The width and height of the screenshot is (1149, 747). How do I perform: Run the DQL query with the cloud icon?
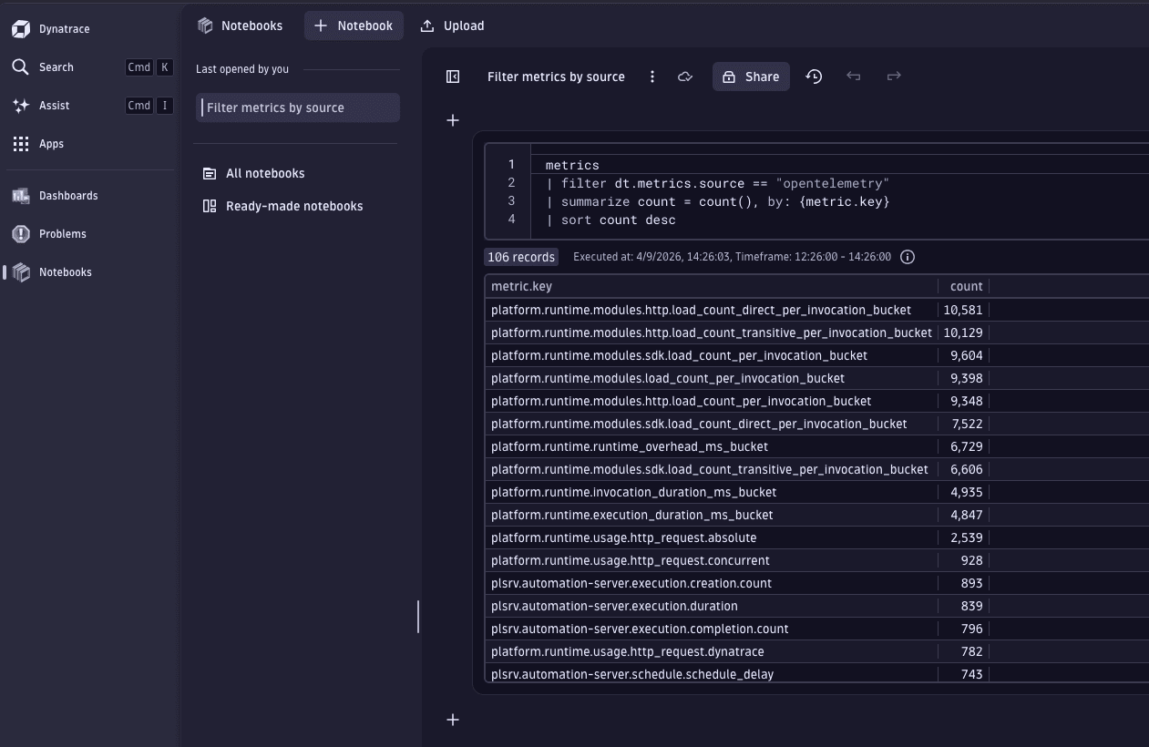[x=685, y=77]
